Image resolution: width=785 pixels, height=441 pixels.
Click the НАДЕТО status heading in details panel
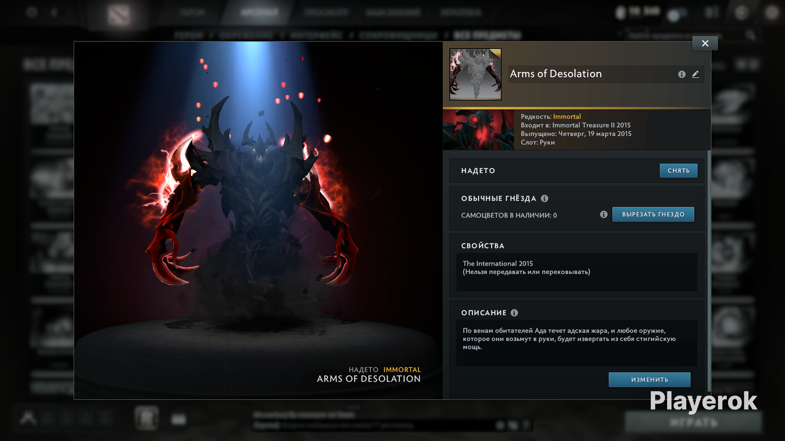[x=478, y=171]
